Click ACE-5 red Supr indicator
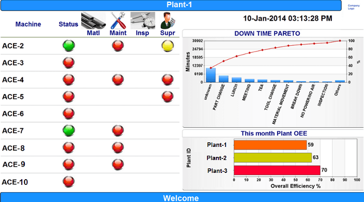The image size is (364, 202). click(x=167, y=97)
